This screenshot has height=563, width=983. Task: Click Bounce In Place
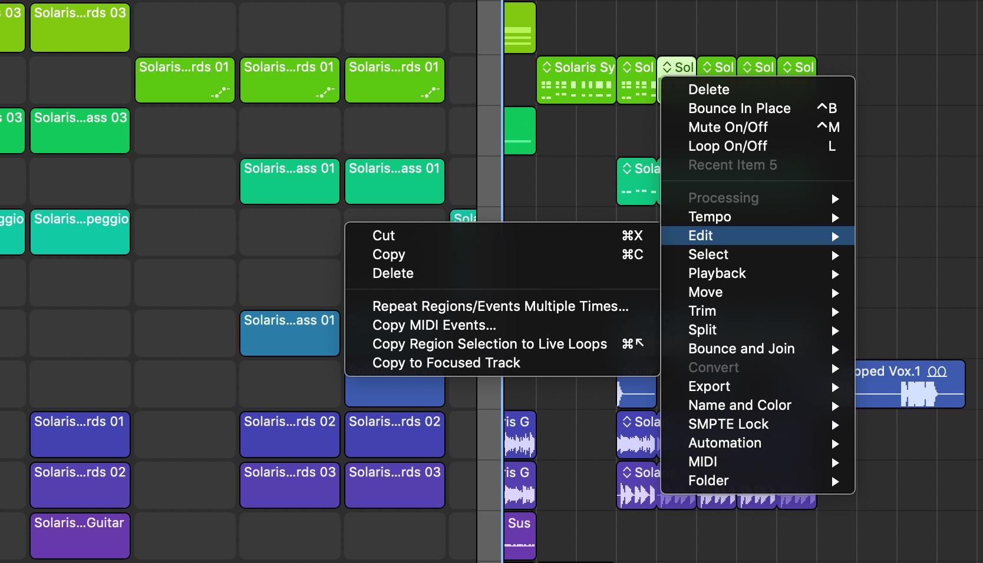[740, 108]
